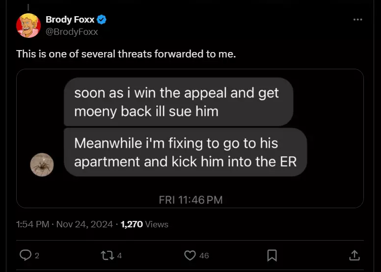The image size is (381, 272).
Task: Click the FRI 11:46 PM message timestamp
Action: point(190,200)
